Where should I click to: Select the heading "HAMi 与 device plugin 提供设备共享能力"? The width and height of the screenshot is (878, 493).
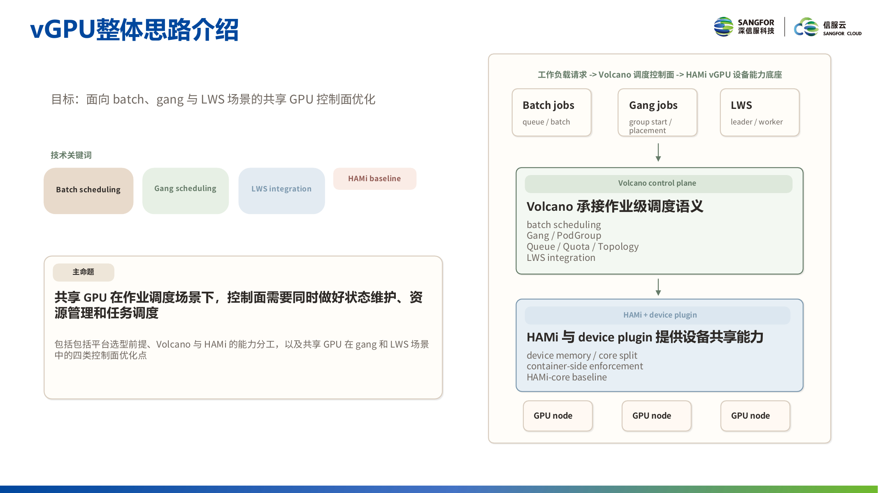click(x=645, y=337)
